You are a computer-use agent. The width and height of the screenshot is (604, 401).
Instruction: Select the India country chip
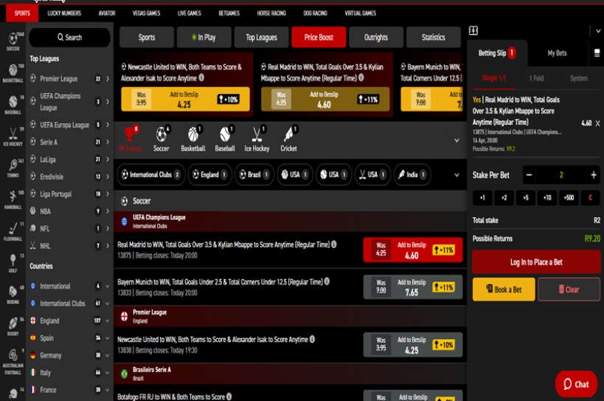[x=412, y=175]
